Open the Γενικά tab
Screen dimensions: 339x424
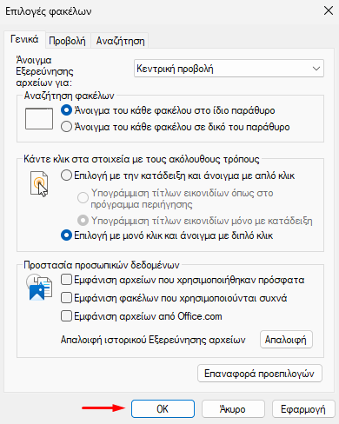(24, 39)
